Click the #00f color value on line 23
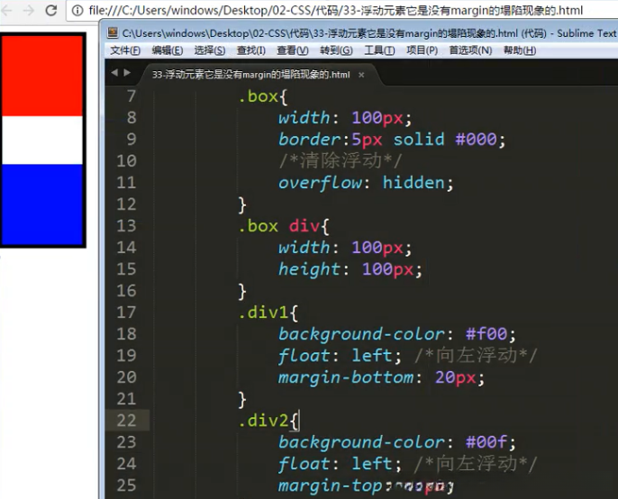This screenshot has height=499, width=618. (x=486, y=442)
